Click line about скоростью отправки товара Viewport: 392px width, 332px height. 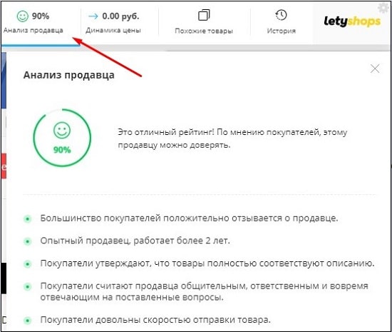click(155, 320)
